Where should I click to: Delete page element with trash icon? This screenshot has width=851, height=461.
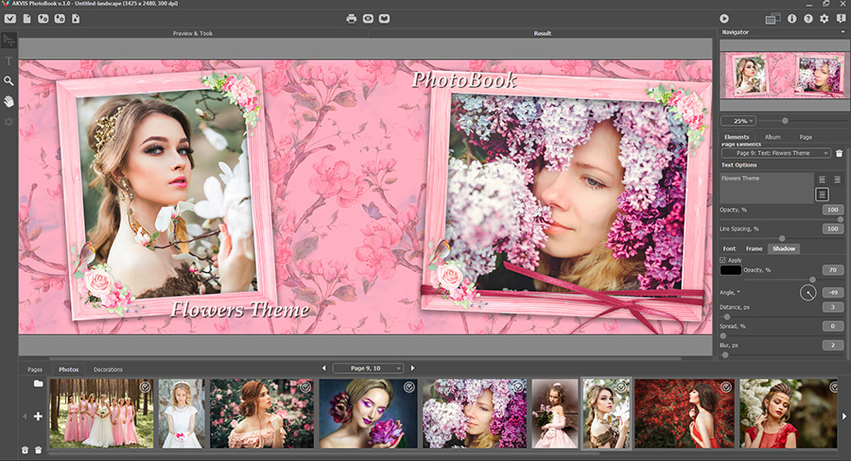coord(839,153)
